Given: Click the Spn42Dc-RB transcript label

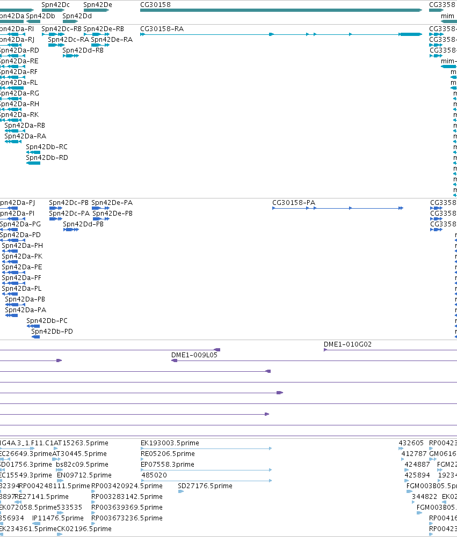Looking at the screenshot, I should click(x=62, y=29).
